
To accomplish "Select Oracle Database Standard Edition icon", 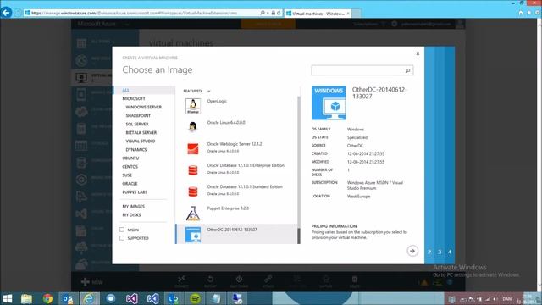I will pos(192,191).
